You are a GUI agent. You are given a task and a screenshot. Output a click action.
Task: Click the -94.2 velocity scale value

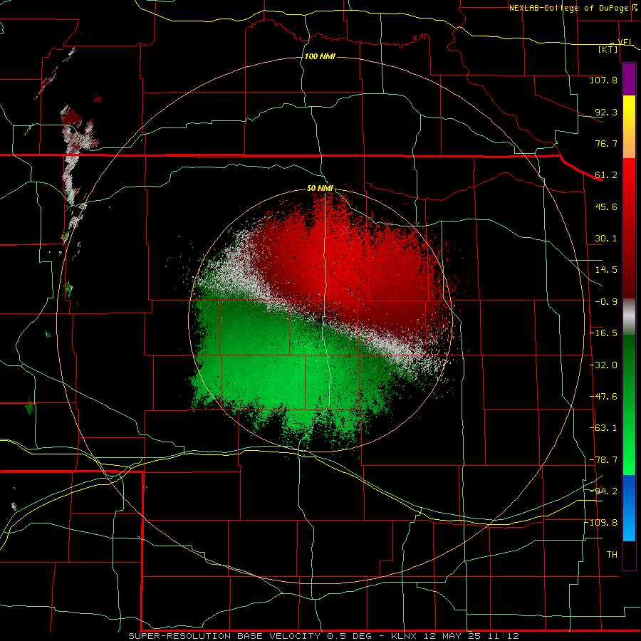[x=603, y=491]
